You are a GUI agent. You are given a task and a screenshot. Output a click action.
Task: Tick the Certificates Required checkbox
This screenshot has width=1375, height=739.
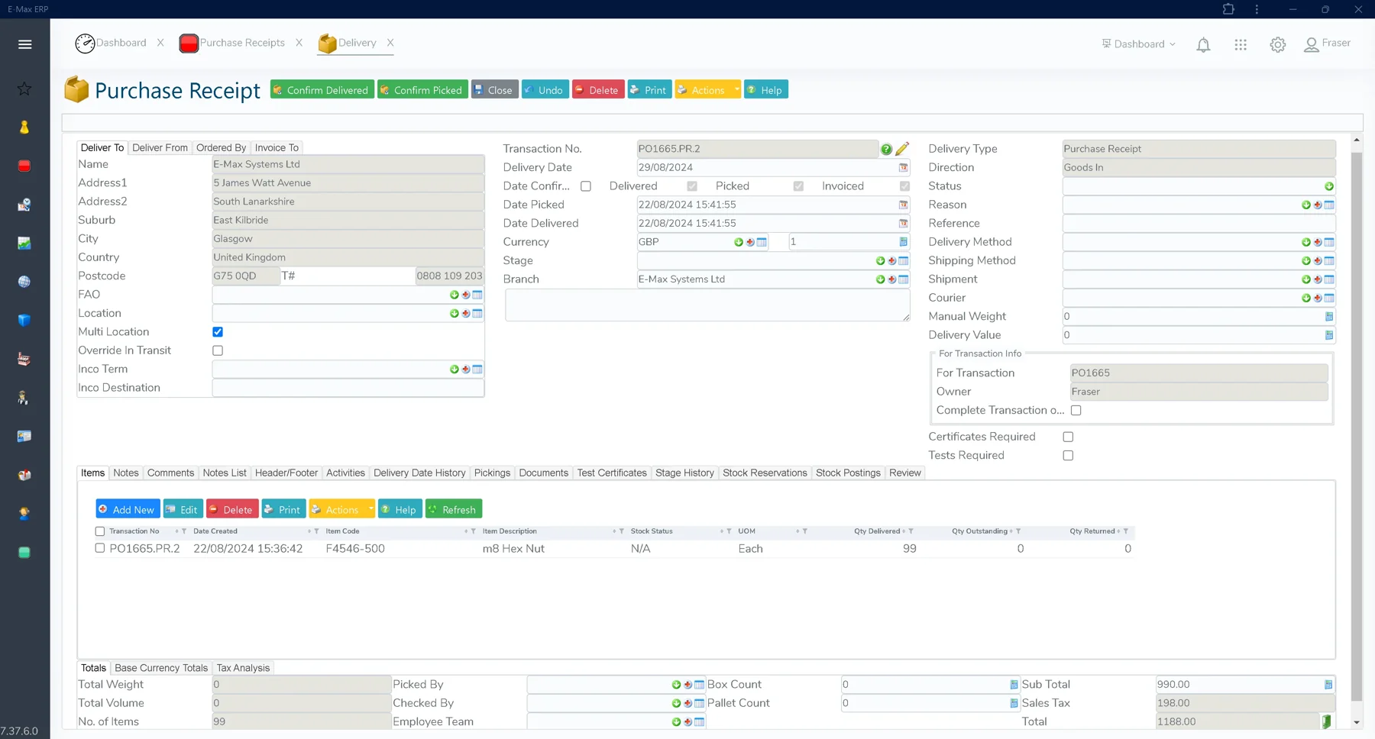1068,437
